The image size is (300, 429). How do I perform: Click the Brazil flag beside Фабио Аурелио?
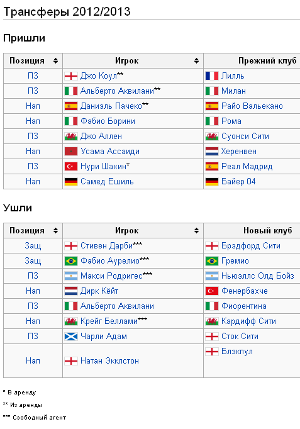click(x=71, y=261)
